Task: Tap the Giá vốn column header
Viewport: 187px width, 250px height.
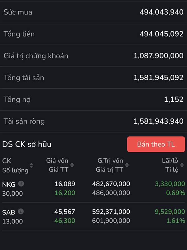Action: (x=57, y=161)
